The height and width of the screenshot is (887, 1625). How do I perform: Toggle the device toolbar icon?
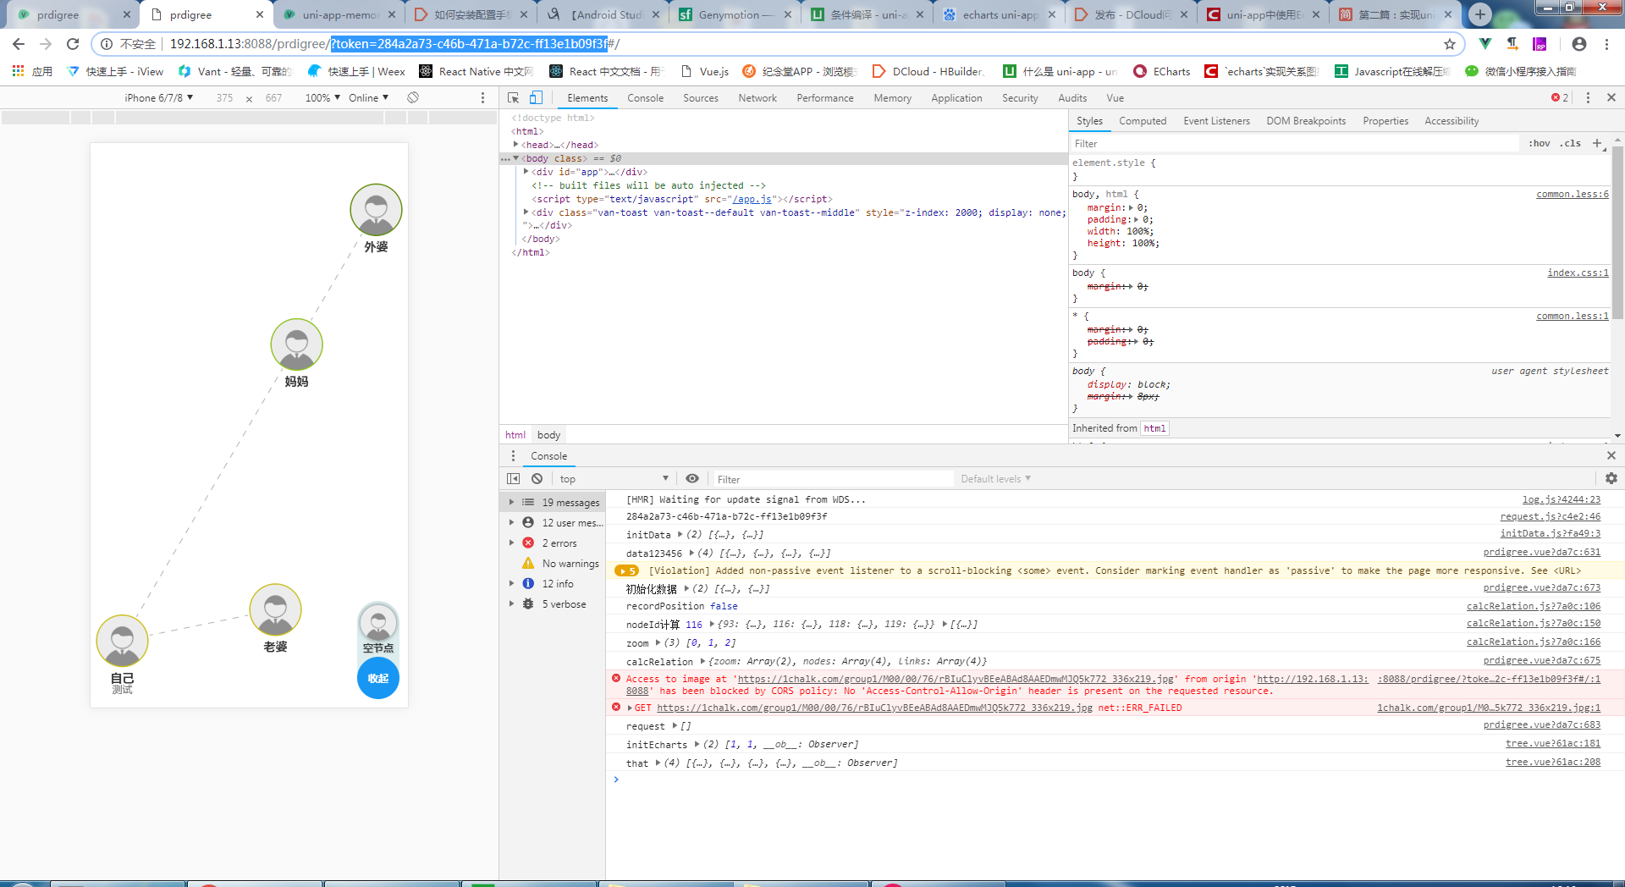[536, 98]
